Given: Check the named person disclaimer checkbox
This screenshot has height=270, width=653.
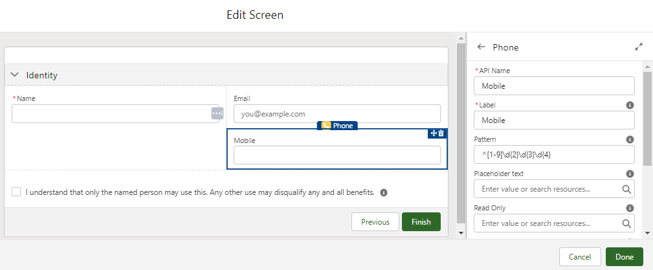Looking at the screenshot, I should click(16, 192).
